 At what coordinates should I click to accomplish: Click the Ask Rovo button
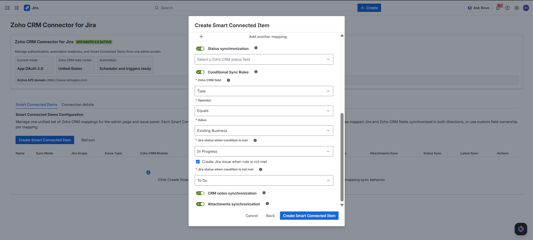[479, 8]
